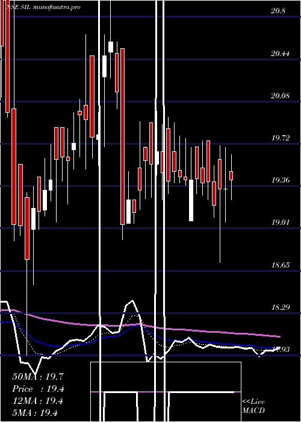Click the Price : 19.4 readout
Image resolution: width=301 pixels, height=422 pixels.
(x=38, y=389)
